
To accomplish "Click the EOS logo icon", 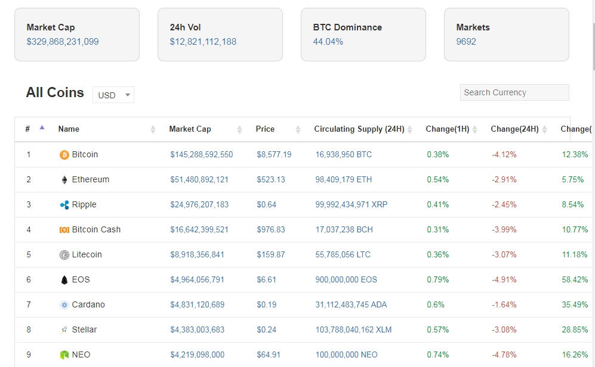I will point(64,280).
